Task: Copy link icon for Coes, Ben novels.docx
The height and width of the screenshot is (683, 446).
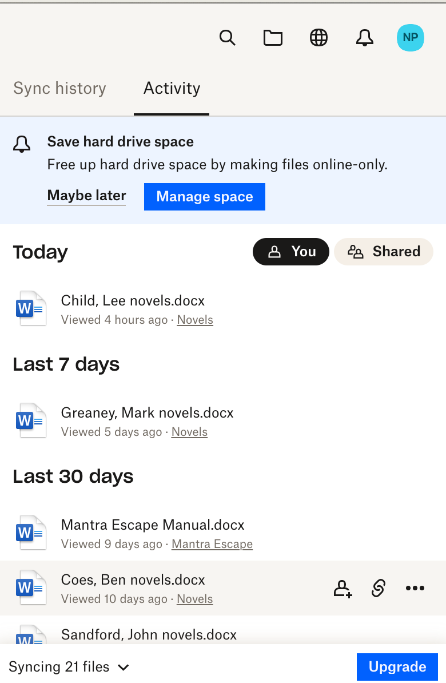Action: point(379,588)
